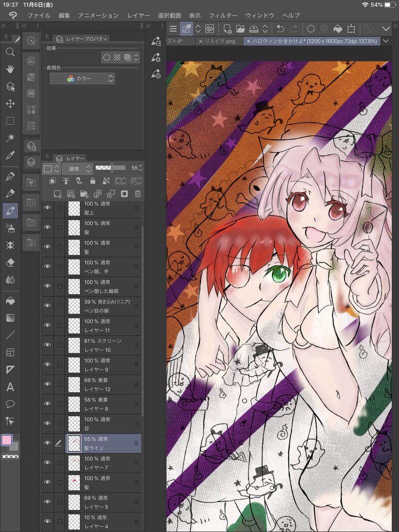The height and width of the screenshot is (532, 399).
Task: Click the layer opacity slider
Action: [x=111, y=168]
